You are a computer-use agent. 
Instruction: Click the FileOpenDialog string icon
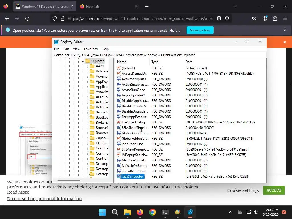pyautogui.click(x=119, y=122)
